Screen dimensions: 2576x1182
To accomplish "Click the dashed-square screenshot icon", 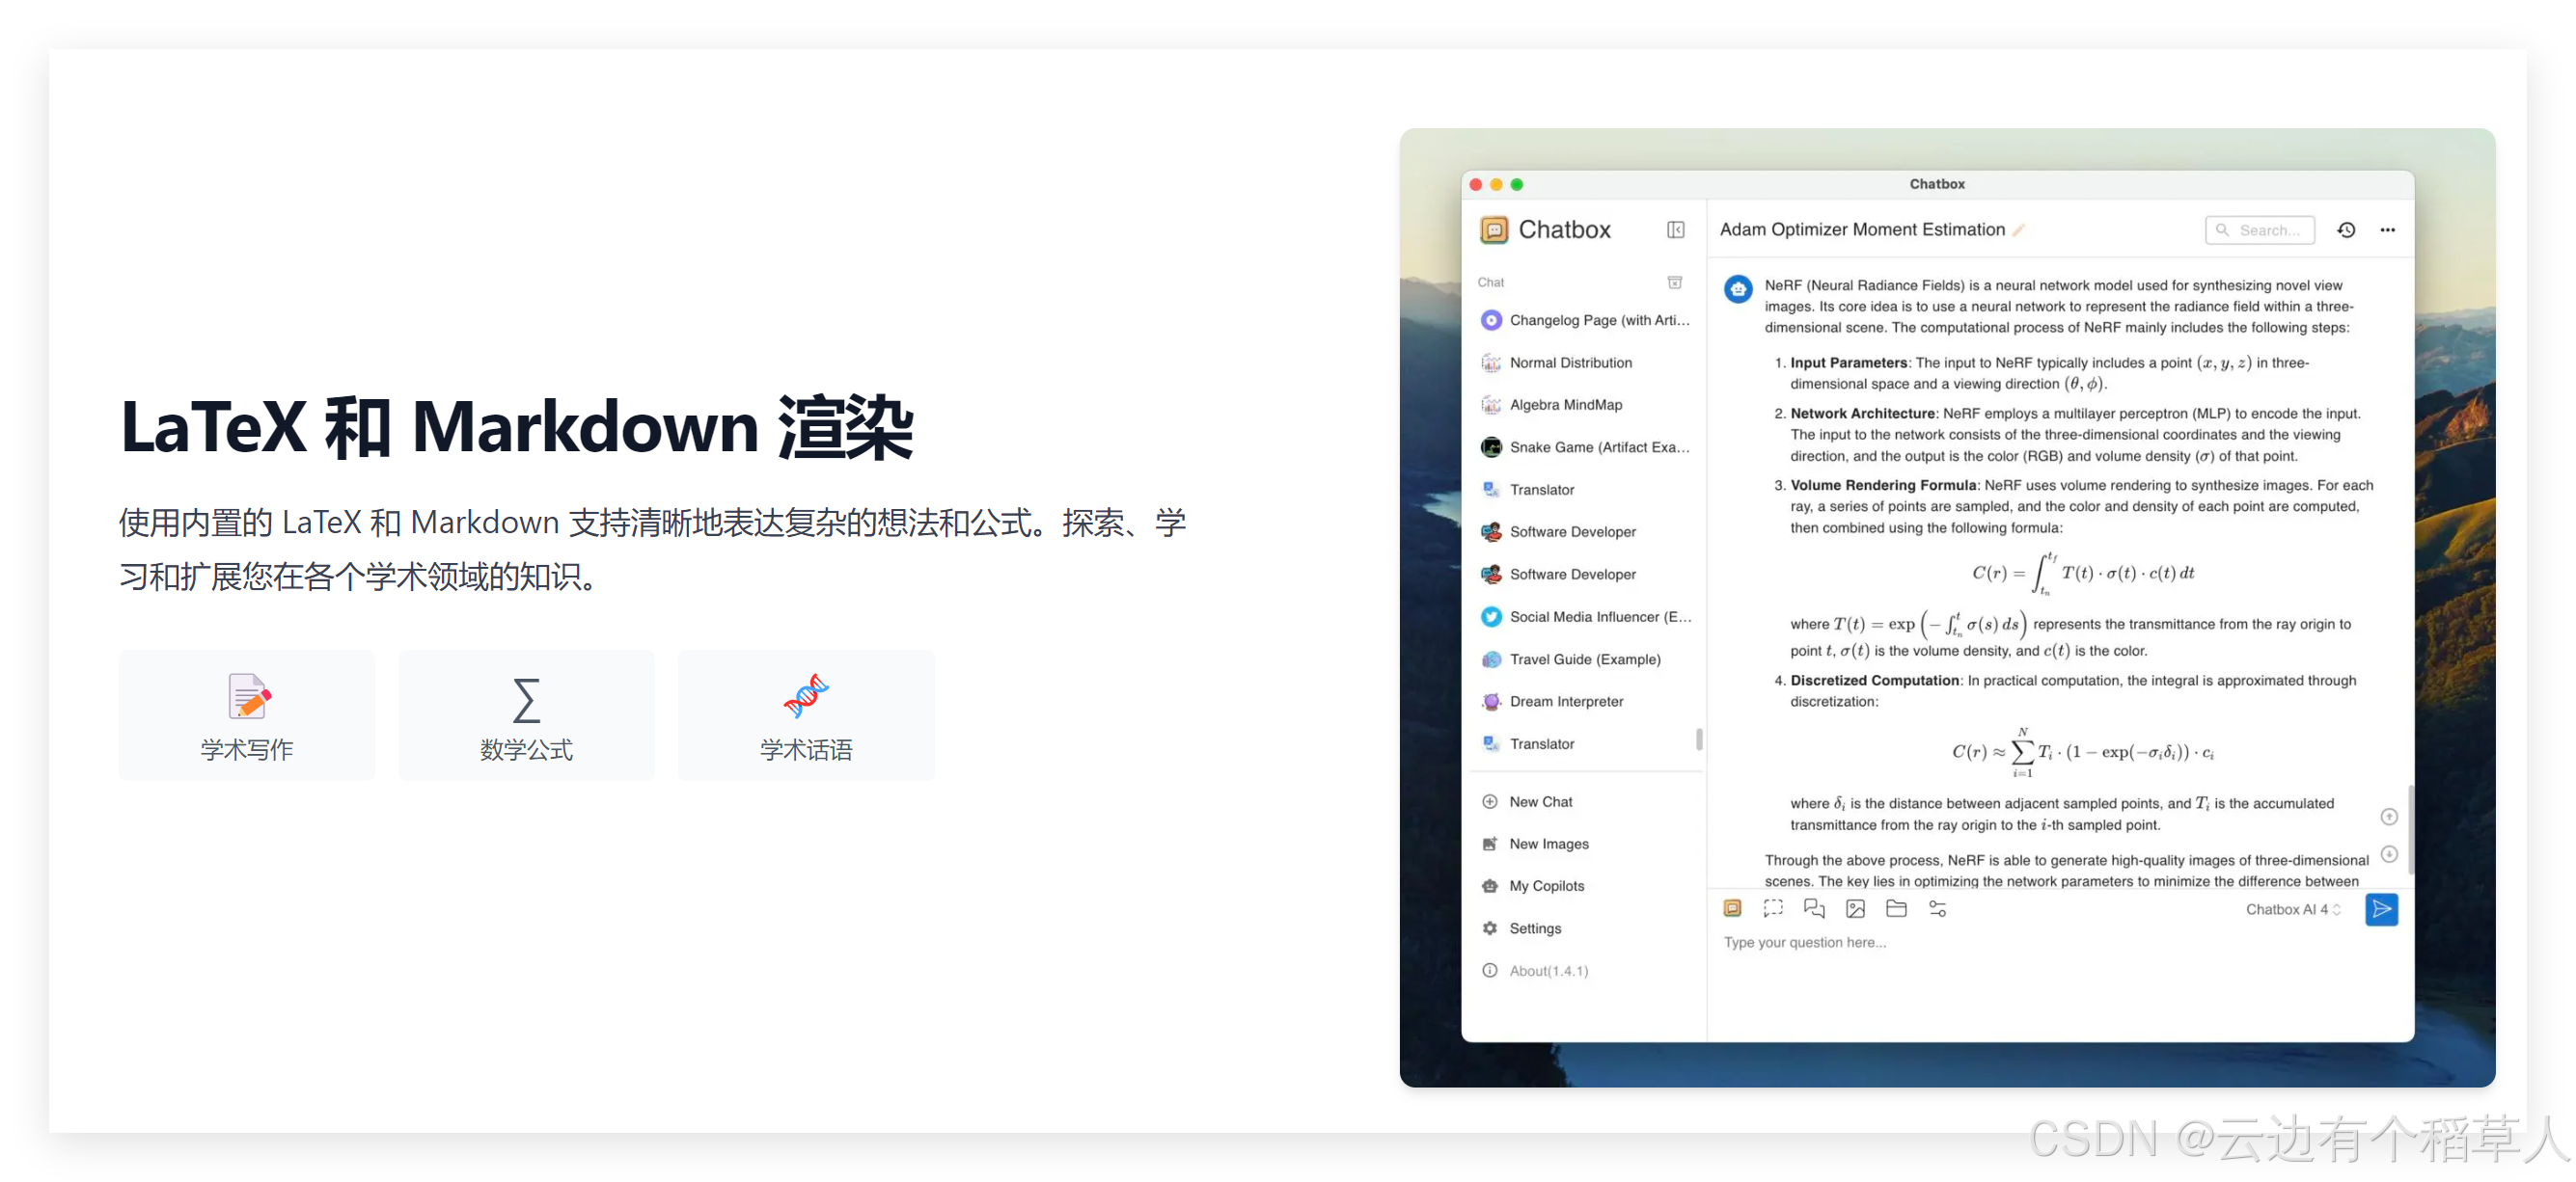I will (x=1773, y=908).
